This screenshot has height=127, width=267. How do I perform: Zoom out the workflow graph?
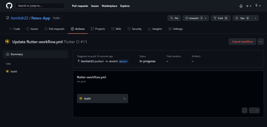pyautogui.click(x=251, y=110)
